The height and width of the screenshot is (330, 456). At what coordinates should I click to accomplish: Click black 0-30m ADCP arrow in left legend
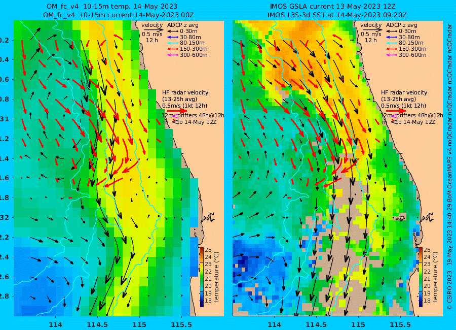point(173,31)
